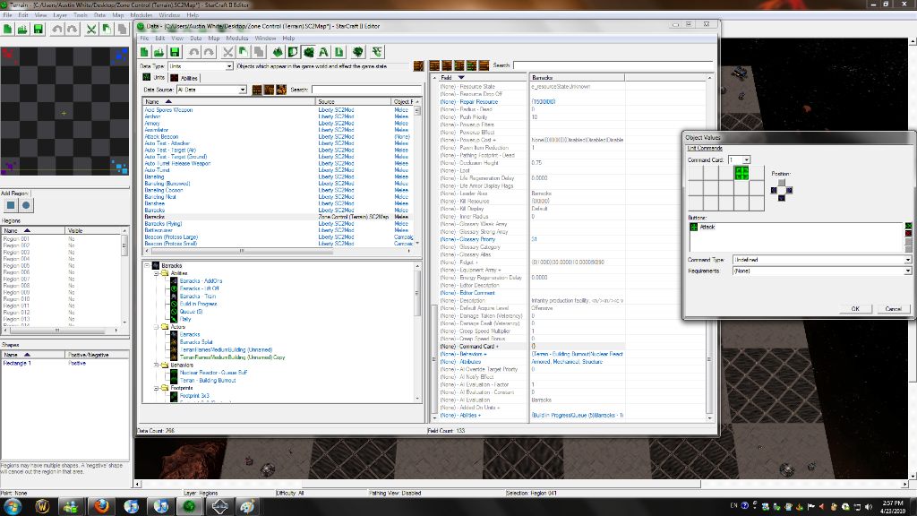Click Undo arrow in Data window toolbar

click(x=194, y=52)
